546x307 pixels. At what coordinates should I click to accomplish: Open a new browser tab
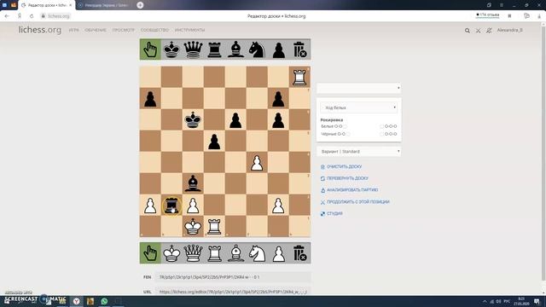pyautogui.click(x=140, y=5)
